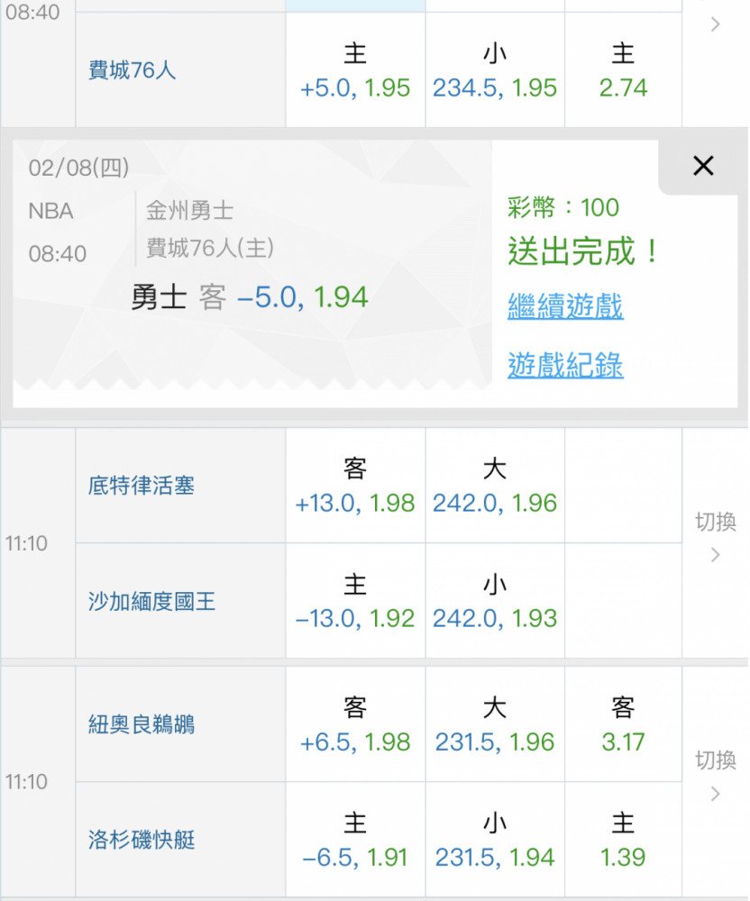Open the 底特律活塞 team name

142,487
